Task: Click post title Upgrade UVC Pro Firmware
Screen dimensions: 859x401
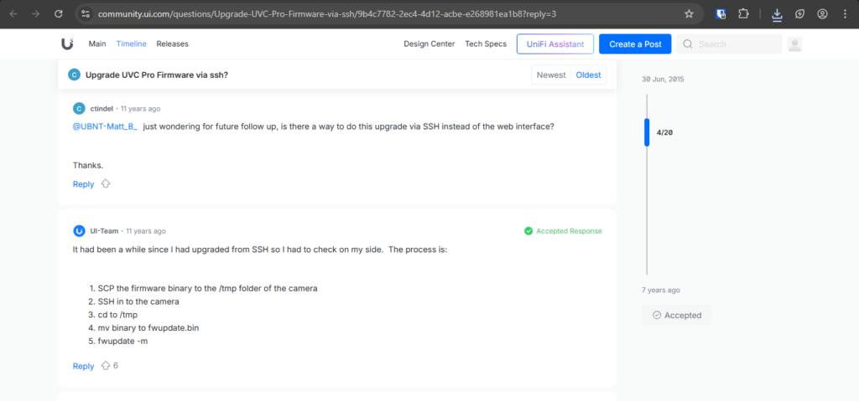Action: coord(157,75)
